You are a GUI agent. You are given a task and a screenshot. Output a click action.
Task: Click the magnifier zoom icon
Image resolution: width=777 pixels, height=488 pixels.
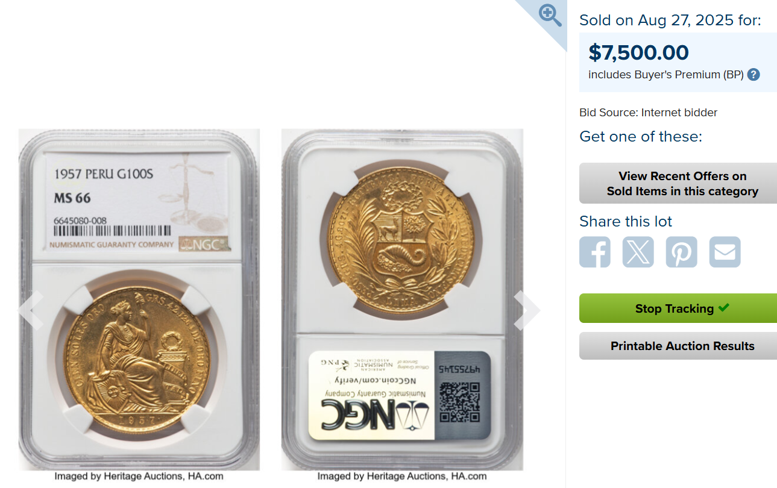(550, 15)
